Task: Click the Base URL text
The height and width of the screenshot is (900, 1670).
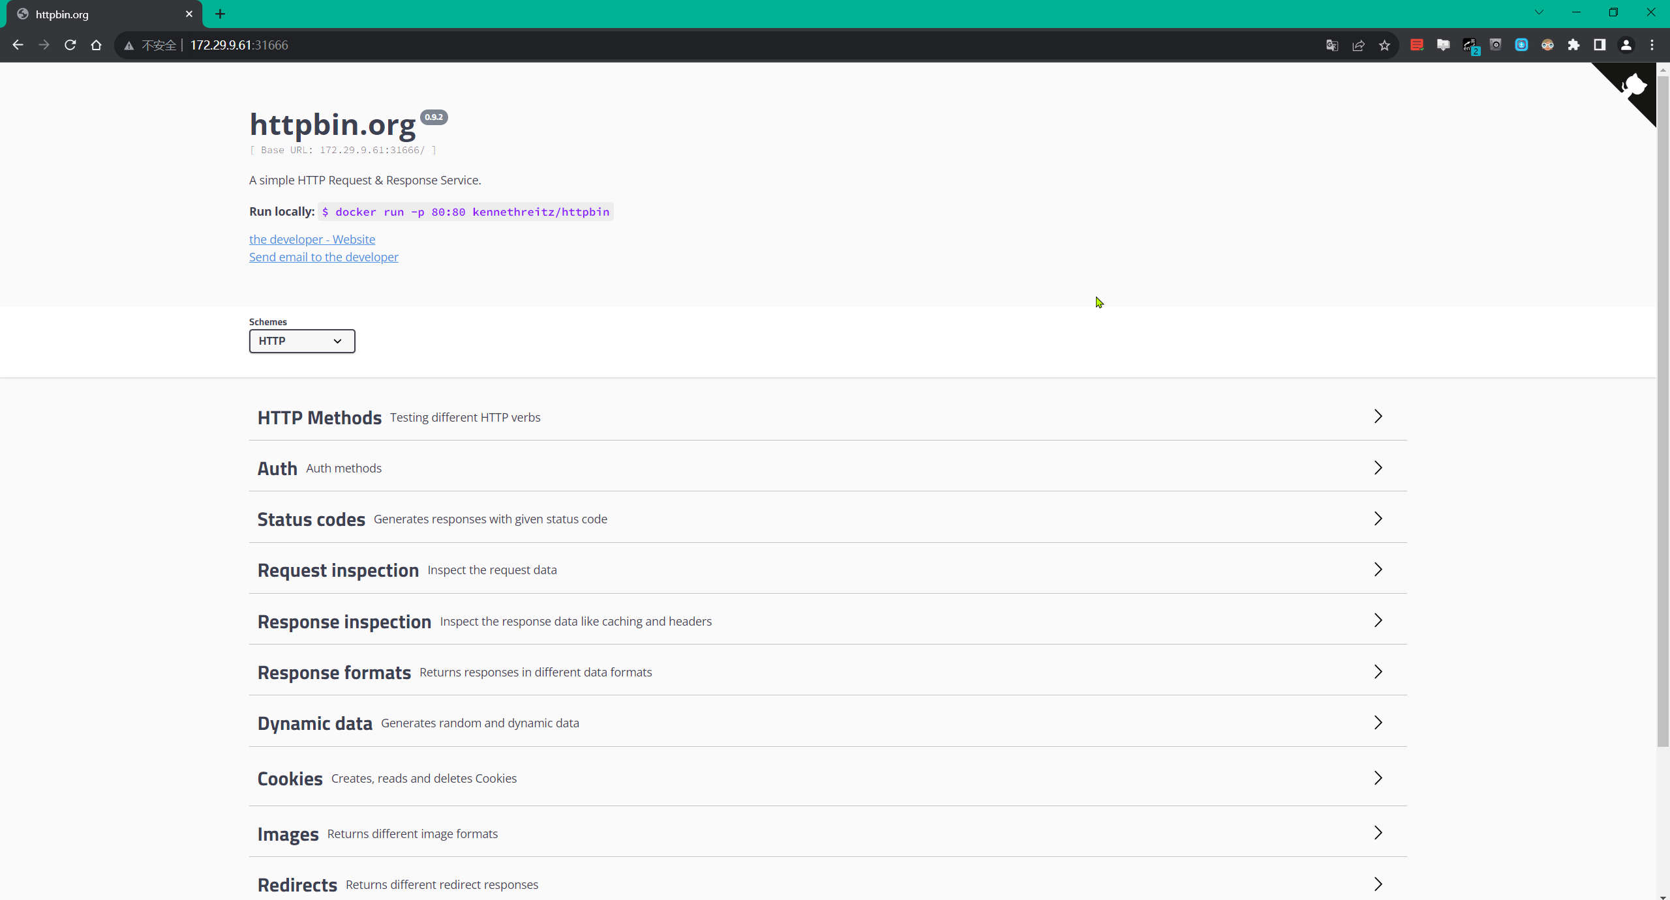Action: coord(343,150)
